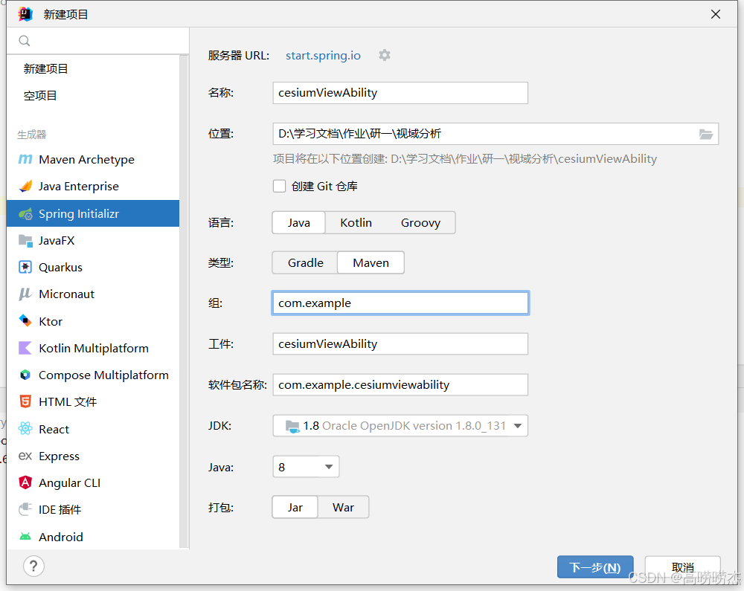
Task: Click the search magnifier icon
Action: point(25,41)
